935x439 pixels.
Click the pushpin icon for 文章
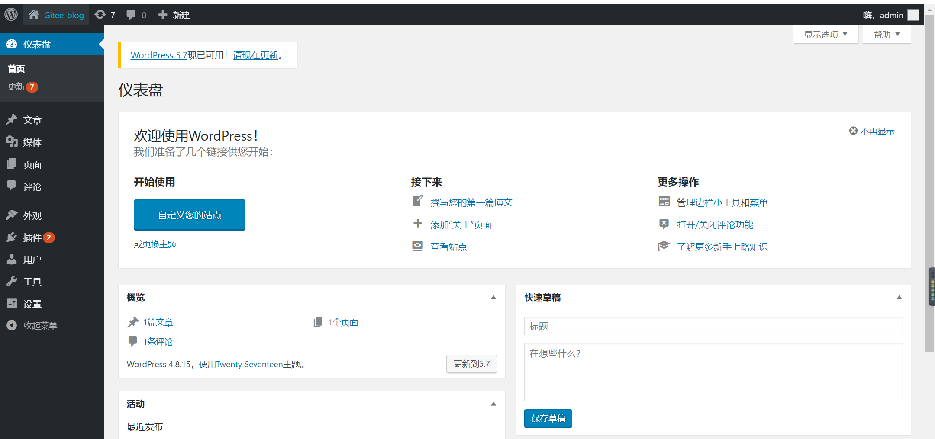[x=12, y=120]
